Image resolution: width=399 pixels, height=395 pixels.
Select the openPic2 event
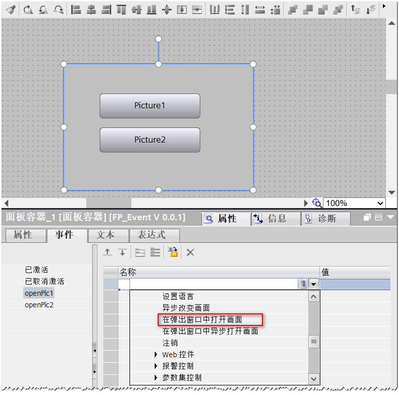[39, 305]
